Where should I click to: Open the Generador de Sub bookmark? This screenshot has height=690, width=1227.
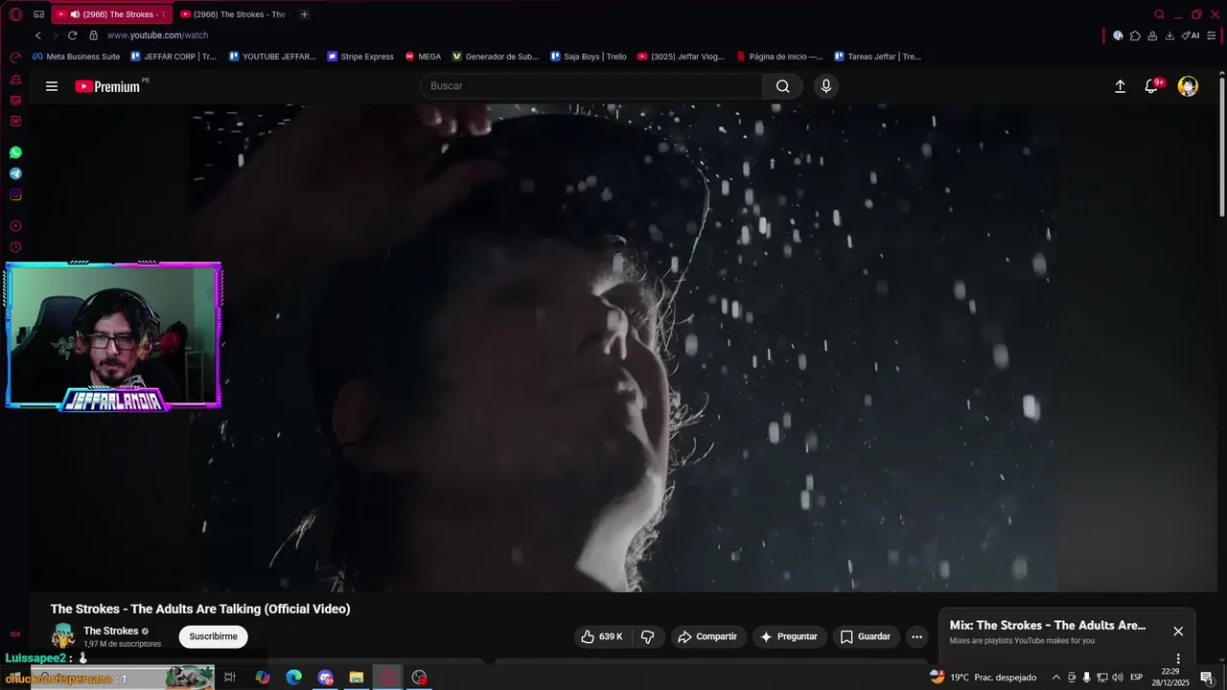click(x=496, y=57)
